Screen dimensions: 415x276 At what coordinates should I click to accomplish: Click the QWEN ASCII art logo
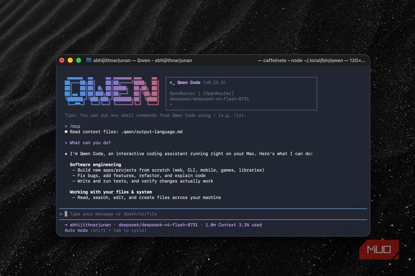(x=112, y=91)
